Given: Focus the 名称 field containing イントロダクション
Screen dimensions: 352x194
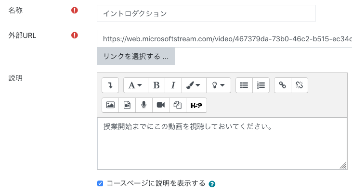Looking at the screenshot, I should coord(206,13).
